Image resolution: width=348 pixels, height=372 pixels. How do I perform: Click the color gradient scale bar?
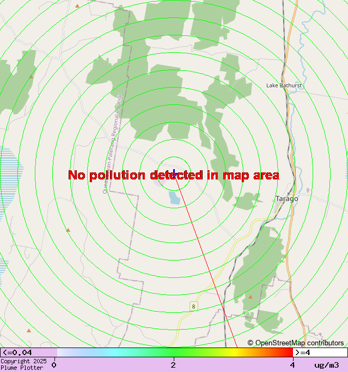175,352
